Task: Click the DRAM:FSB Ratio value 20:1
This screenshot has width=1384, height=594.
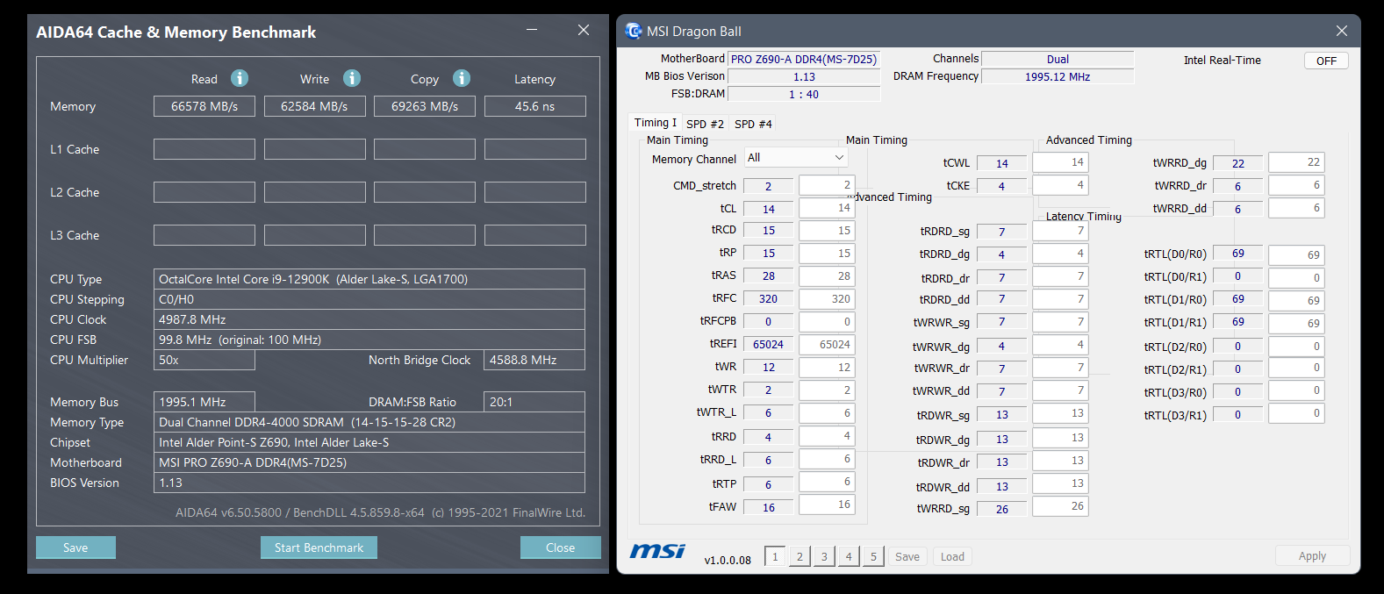Action: 534,402
